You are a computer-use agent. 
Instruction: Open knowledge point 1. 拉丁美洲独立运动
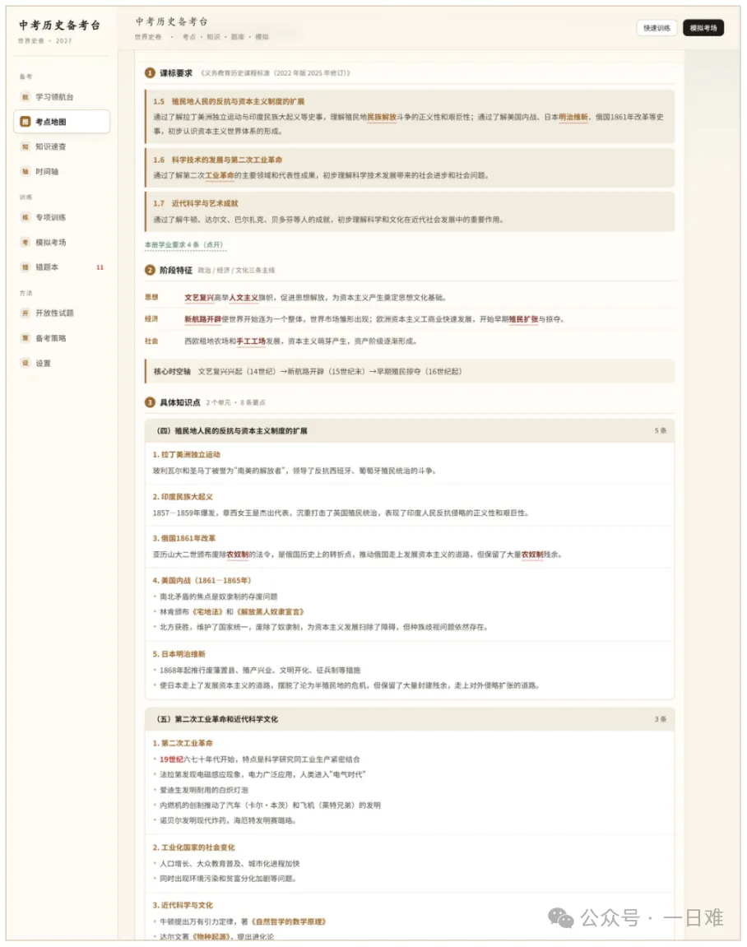pyautogui.click(x=186, y=455)
